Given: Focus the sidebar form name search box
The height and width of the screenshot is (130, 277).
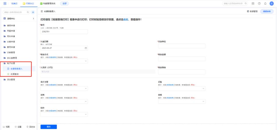Looking at the screenshot, I should coord(16,12).
